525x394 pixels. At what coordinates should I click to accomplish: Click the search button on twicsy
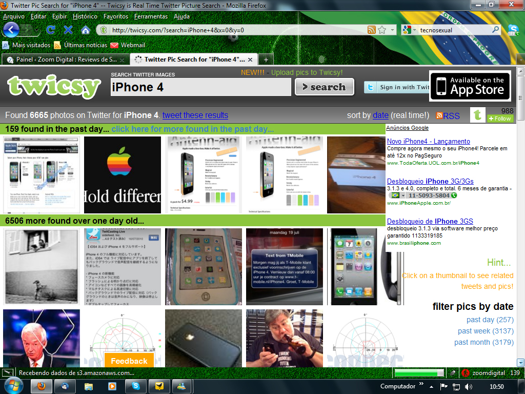tap(325, 87)
